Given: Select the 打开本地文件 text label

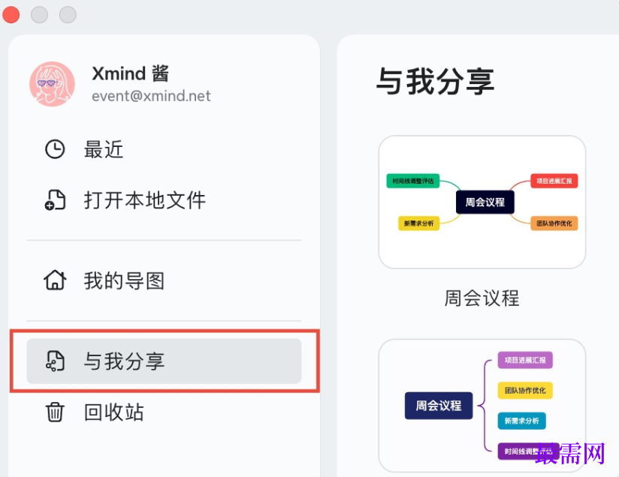Looking at the screenshot, I should pos(144,200).
